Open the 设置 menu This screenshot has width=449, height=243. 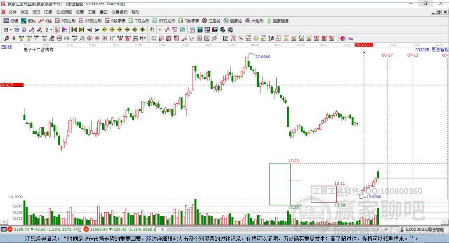(80, 12)
